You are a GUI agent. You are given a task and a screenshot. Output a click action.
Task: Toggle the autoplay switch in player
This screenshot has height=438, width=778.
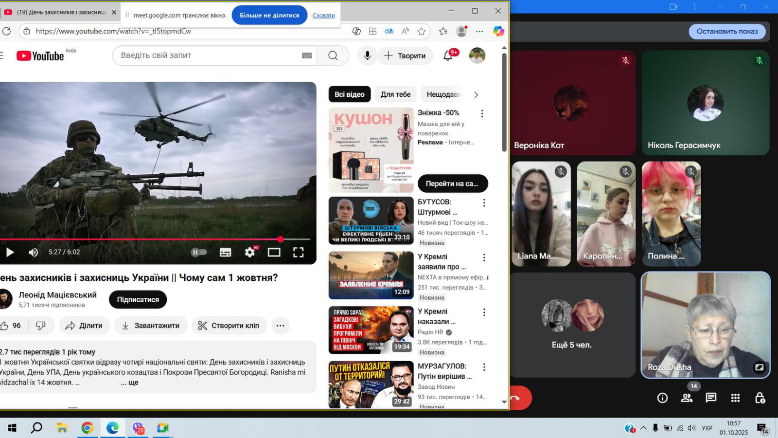point(198,252)
